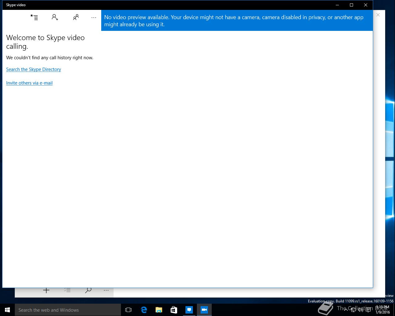Open the ellipsis menu in the background window's bottom bar
Viewport: 395px width, 316px height.
coord(106,290)
